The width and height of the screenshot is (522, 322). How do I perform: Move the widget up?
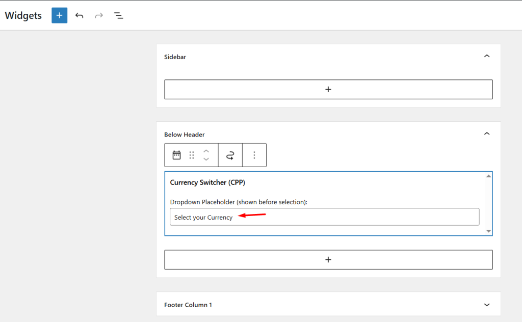pos(206,151)
